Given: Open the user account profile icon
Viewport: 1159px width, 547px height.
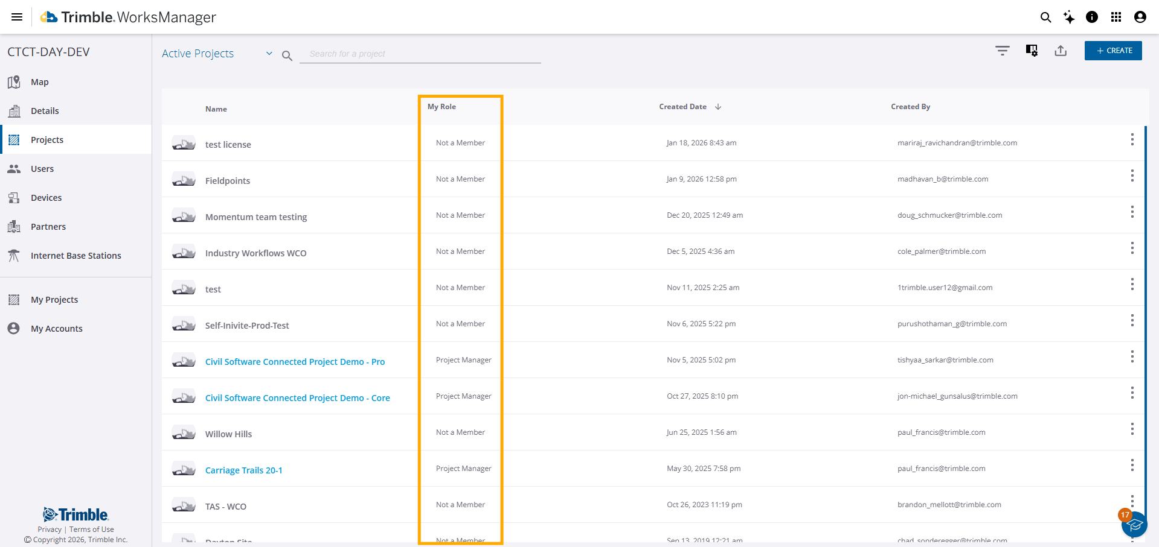Looking at the screenshot, I should (x=1140, y=17).
